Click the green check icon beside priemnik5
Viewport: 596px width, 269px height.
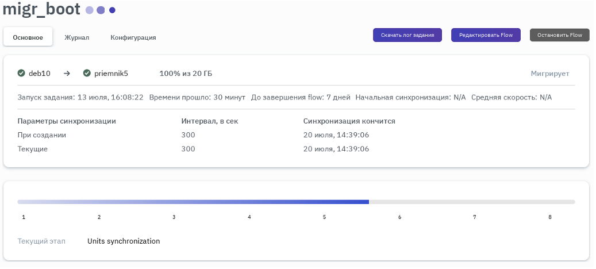87,73
